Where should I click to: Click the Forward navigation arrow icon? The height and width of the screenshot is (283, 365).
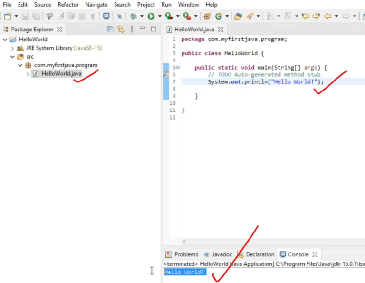pyautogui.click(x=346, y=16)
